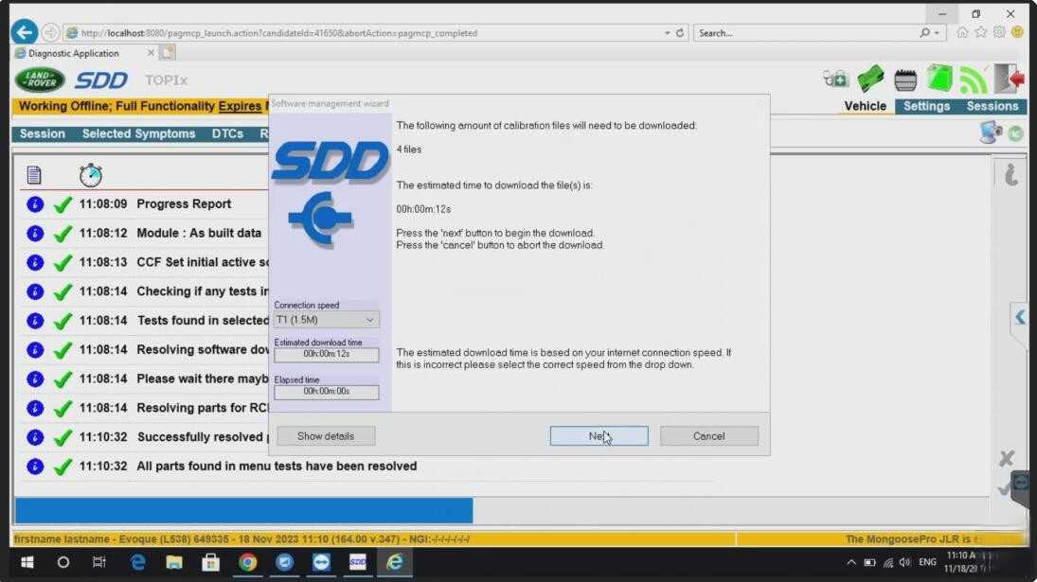
Task: Click the green battery status icon
Action: coord(870,79)
